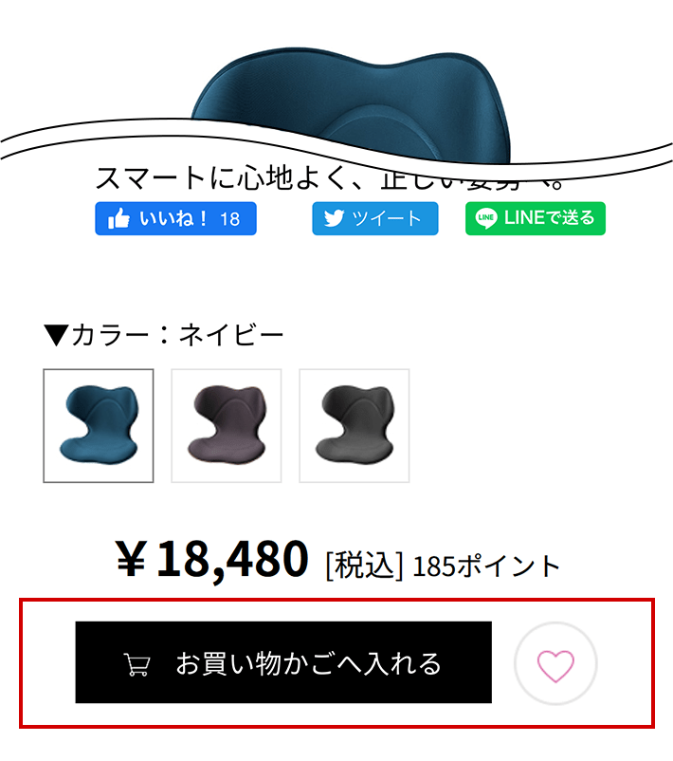Click the like count 18
Screen dimensions: 673x761
tap(229, 219)
